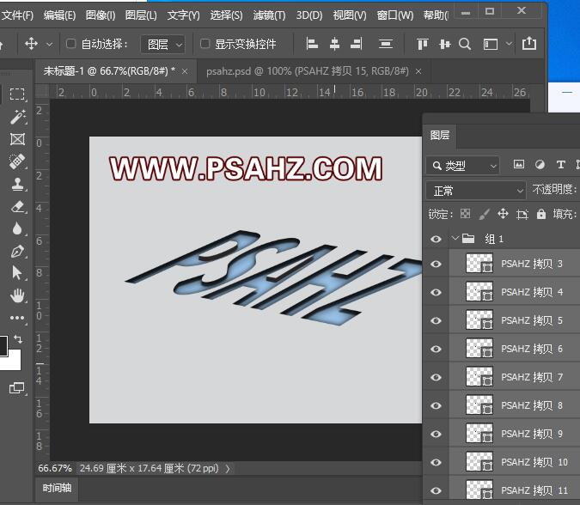Click the 66.67% zoom level field
This screenshot has width=580, height=505.
coord(55,468)
